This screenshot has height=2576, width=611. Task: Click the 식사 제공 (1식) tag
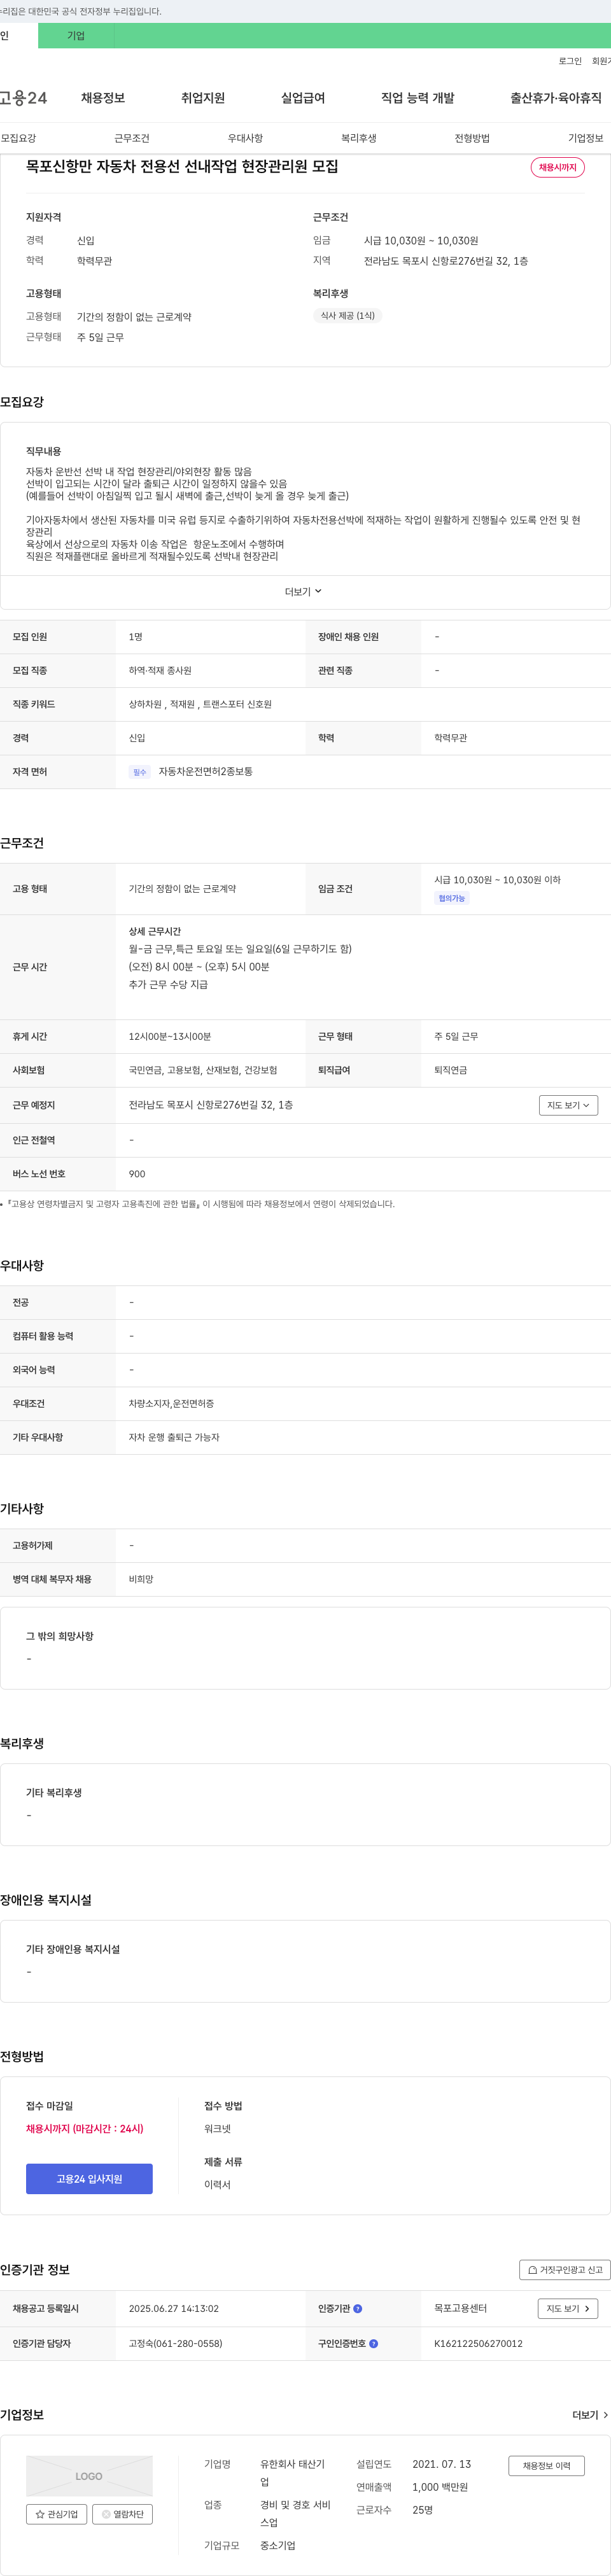pos(347,315)
